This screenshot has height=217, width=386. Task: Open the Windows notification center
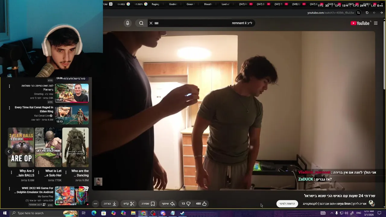tap(379, 213)
